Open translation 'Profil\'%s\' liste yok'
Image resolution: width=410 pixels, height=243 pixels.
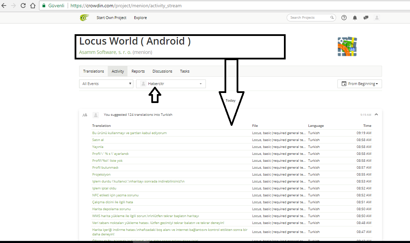click(x=107, y=161)
